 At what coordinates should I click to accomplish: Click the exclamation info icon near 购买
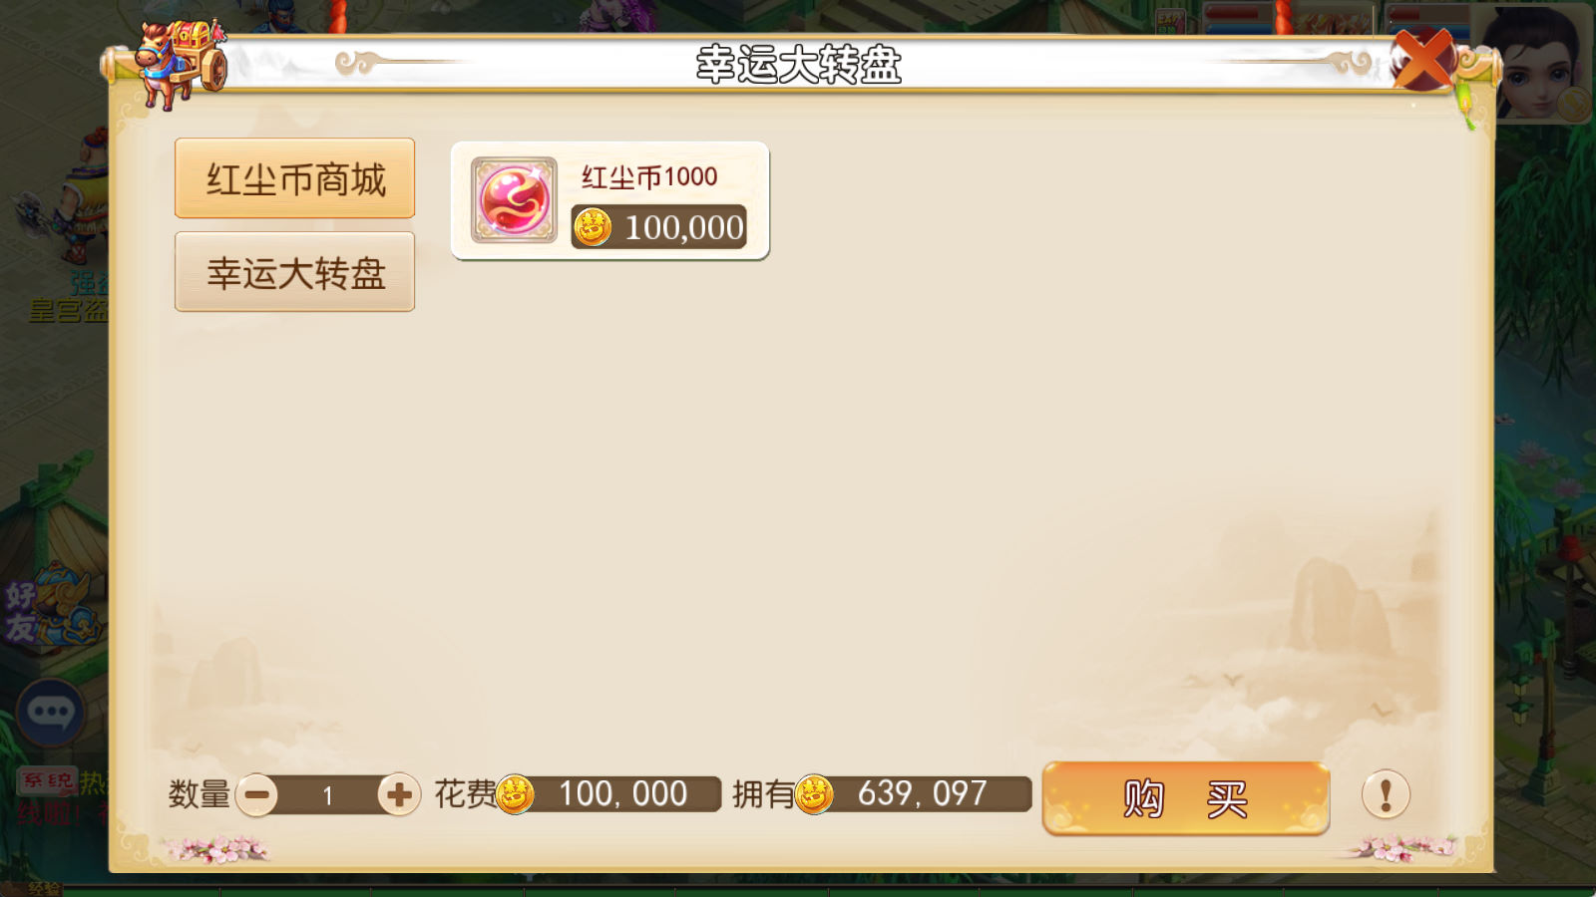click(1386, 795)
